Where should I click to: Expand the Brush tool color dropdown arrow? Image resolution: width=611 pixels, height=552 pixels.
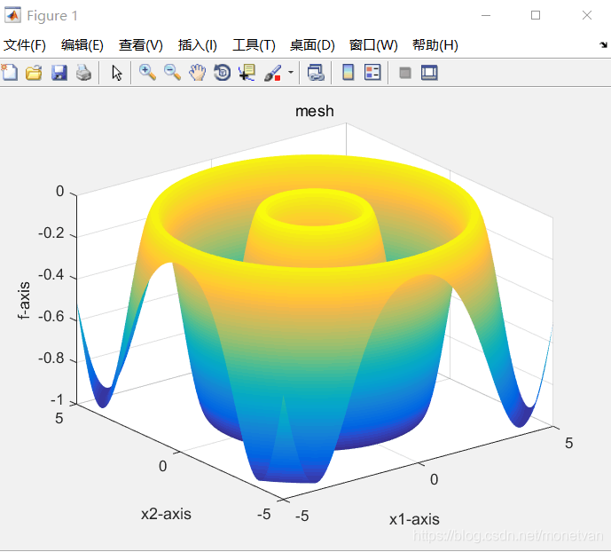click(291, 73)
